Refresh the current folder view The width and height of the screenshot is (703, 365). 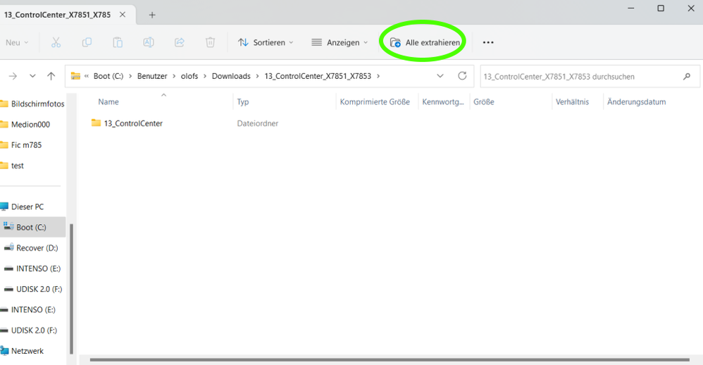tap(462, 76)
